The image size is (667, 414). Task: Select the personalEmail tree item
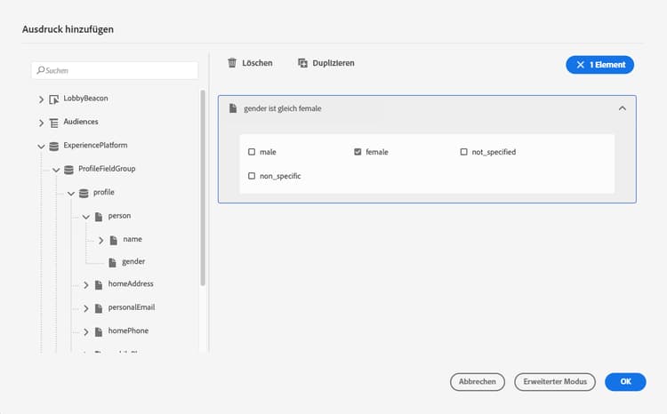click(x=132, y=307)
